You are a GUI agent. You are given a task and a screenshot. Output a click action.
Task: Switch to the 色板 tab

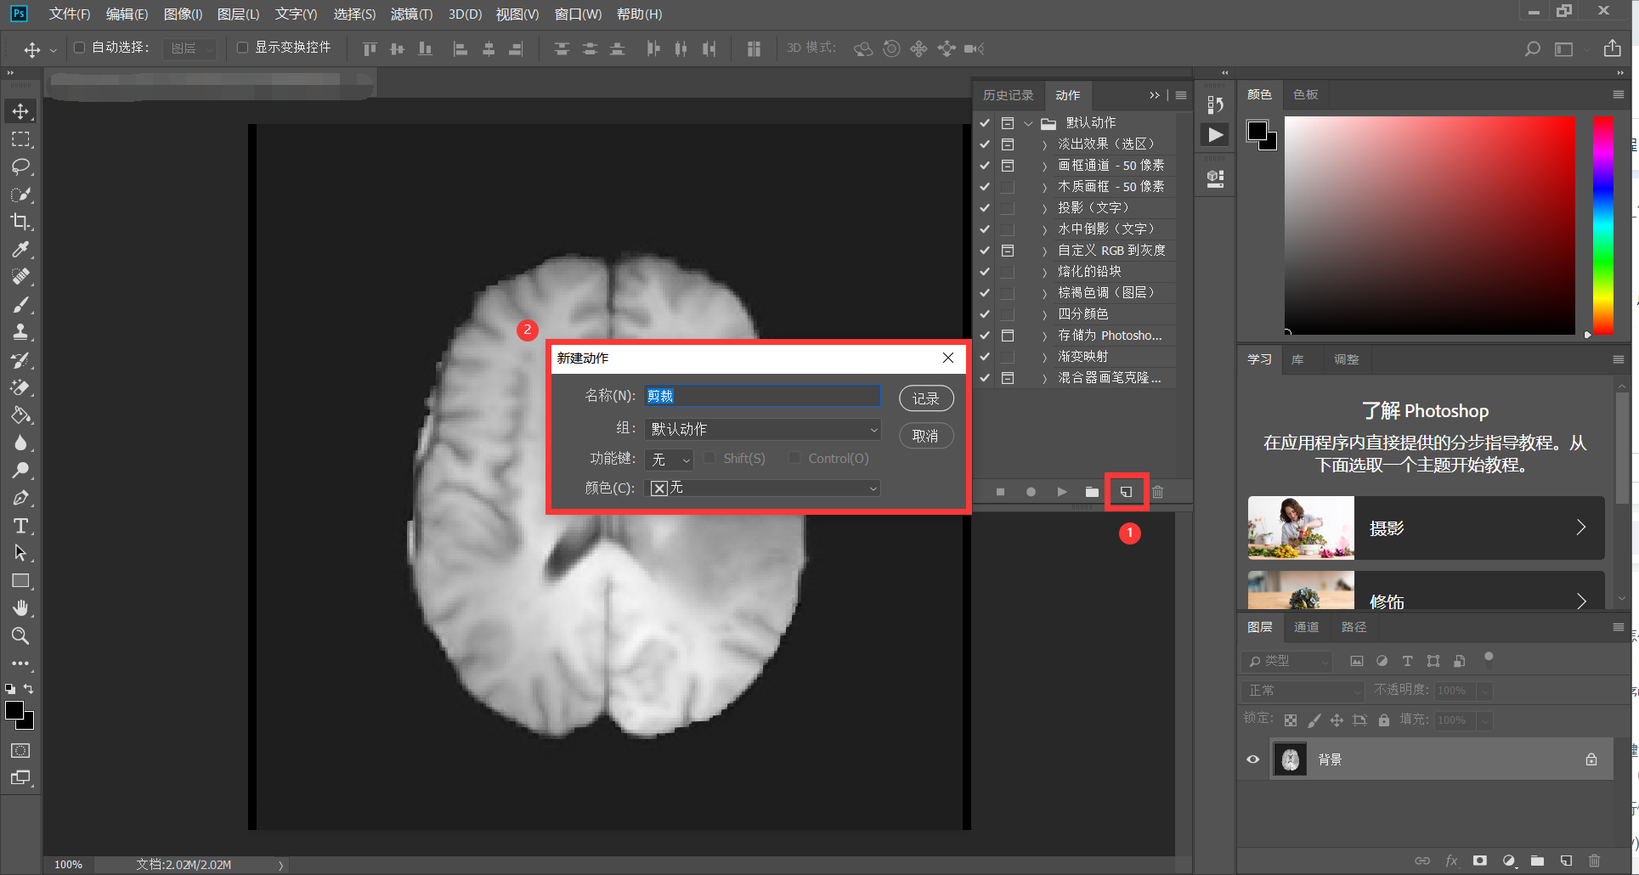[x=1306, y=94]
